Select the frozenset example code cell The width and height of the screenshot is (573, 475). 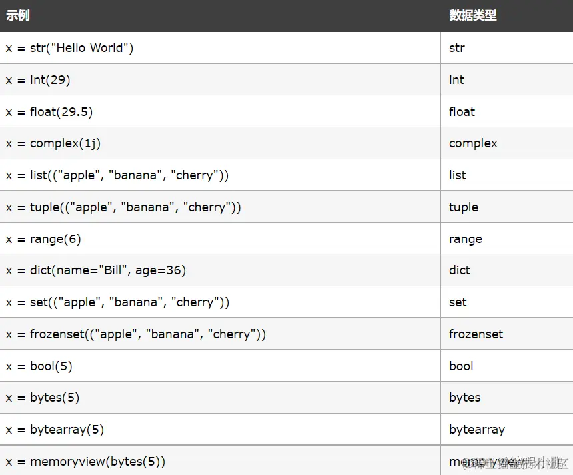135,334
